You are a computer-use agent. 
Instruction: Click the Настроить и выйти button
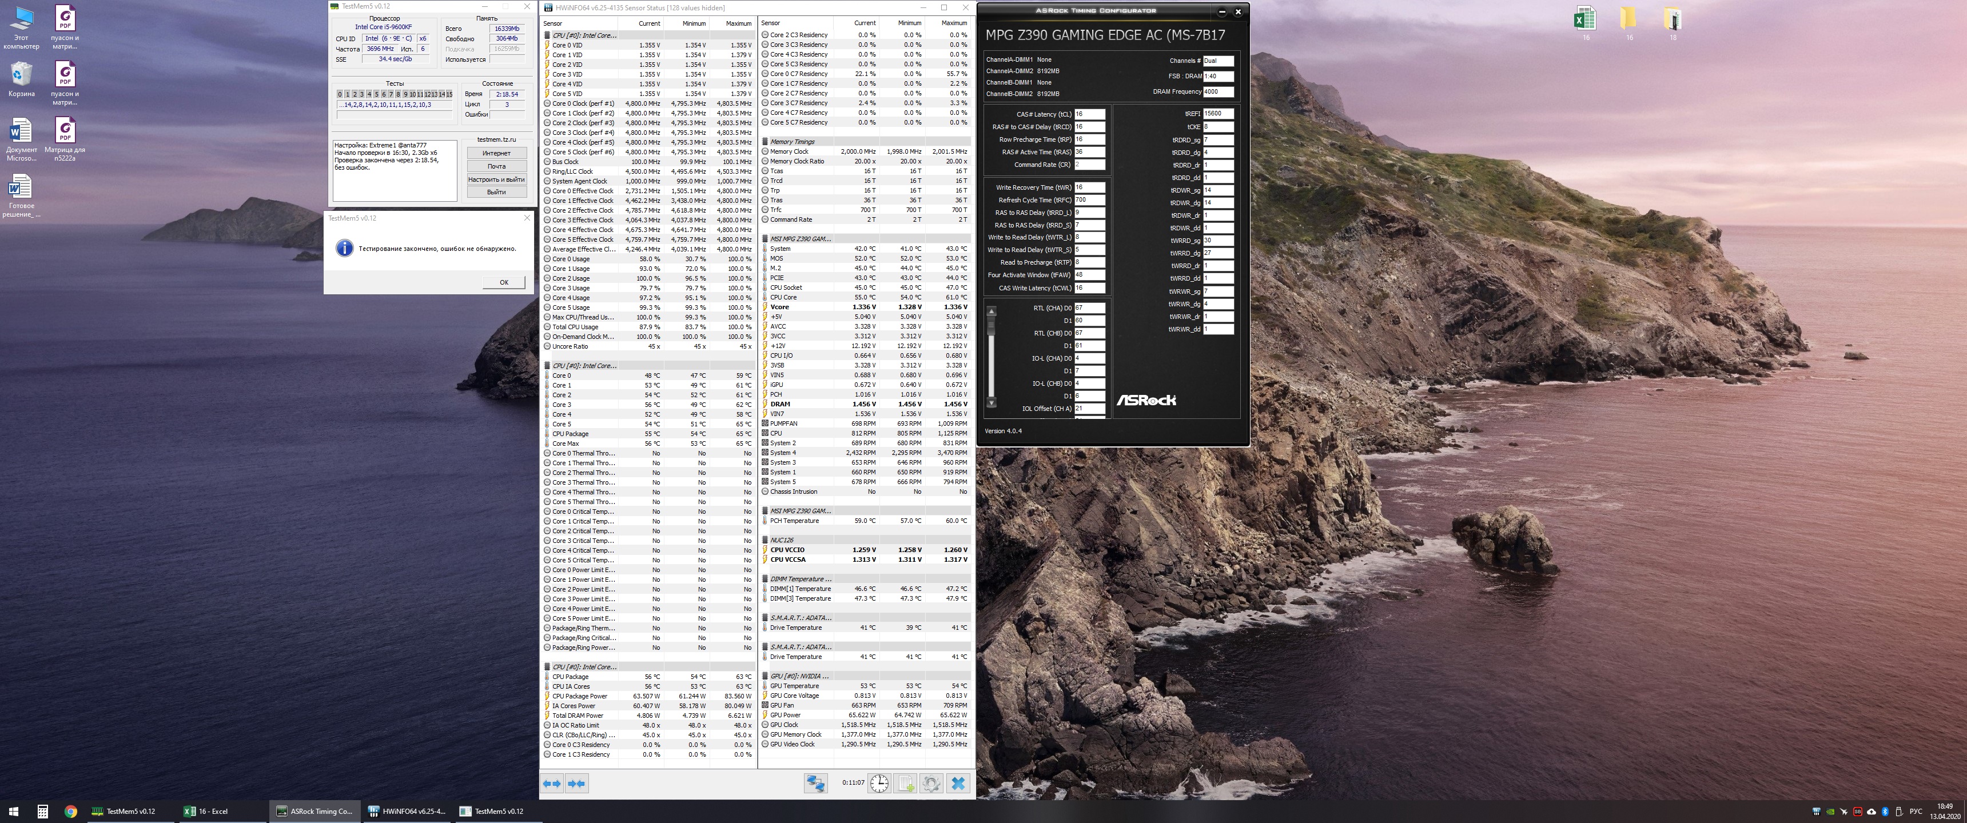pos(496,179)
